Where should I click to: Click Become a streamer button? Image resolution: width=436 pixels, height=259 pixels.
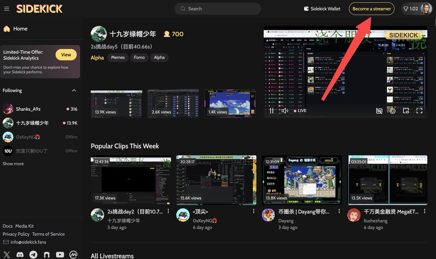click(372, 9)
